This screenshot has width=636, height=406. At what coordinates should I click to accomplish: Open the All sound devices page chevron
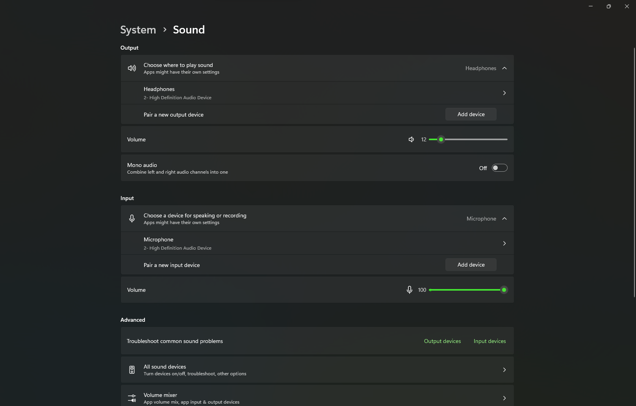(x=504, y=370)
